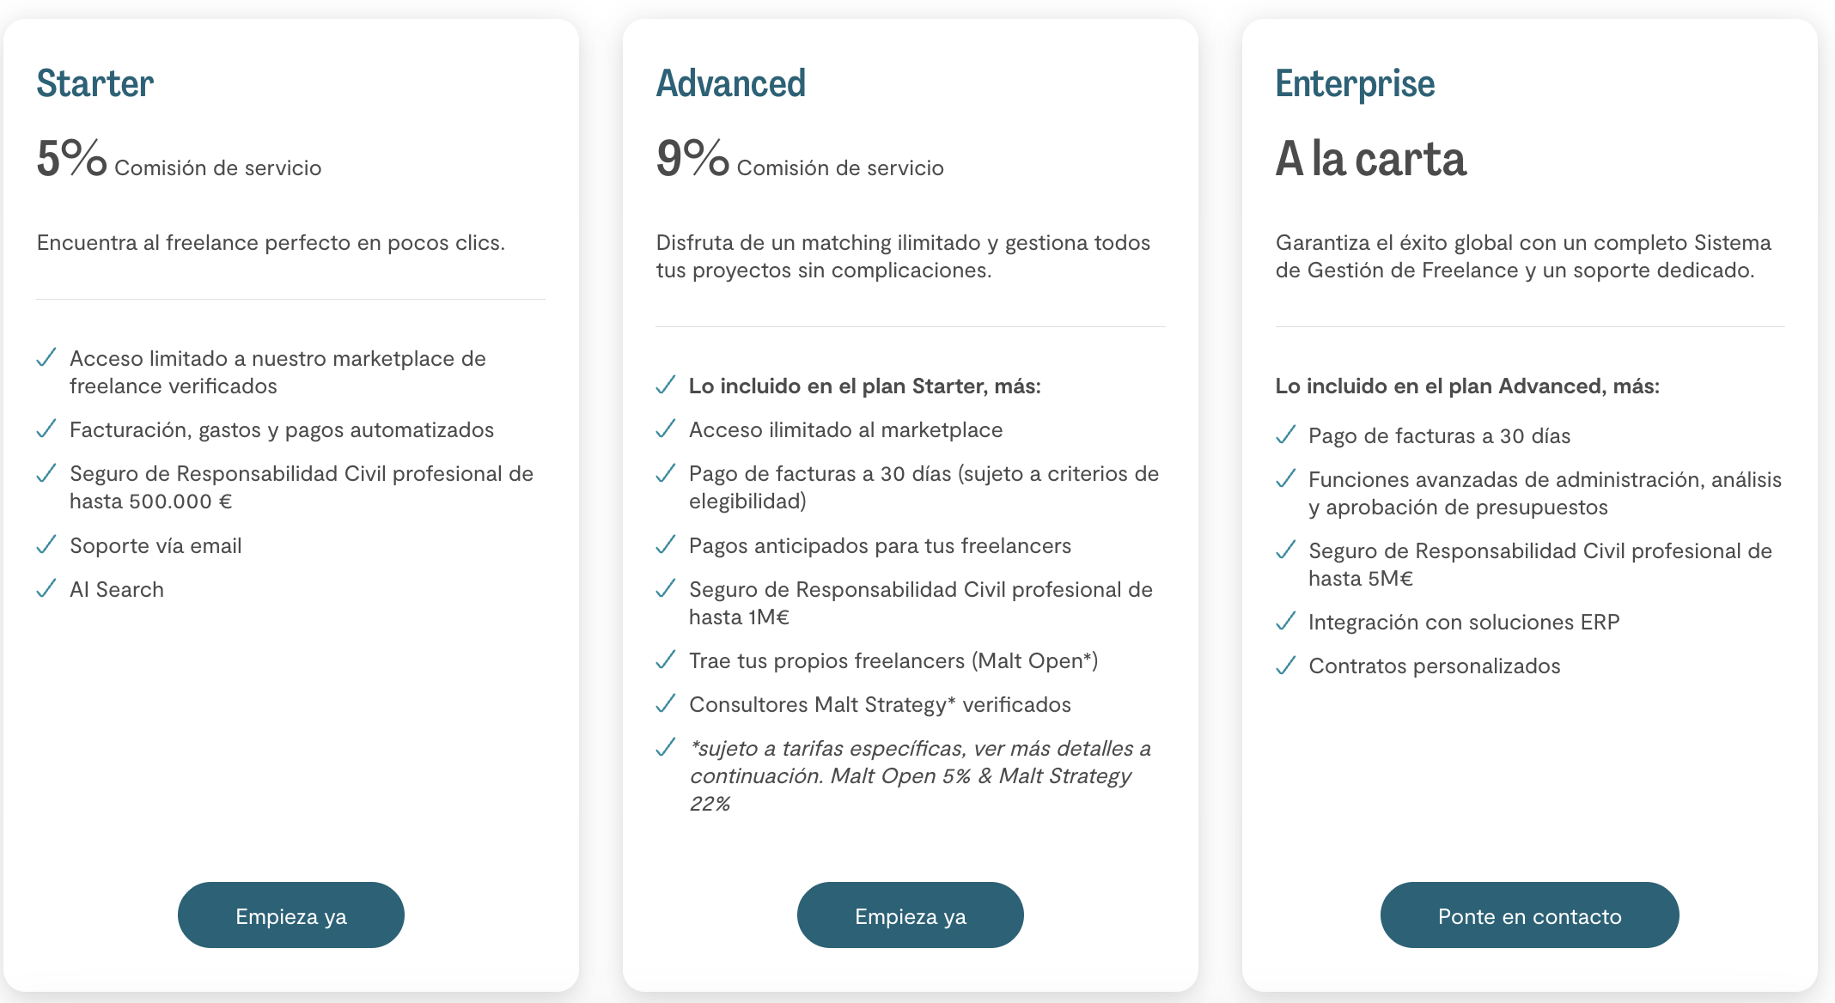Click checkmark next to Pagos anticipados para tus freelancers
This screenshot has height=1003, width=1835.
tap(666, 545)
